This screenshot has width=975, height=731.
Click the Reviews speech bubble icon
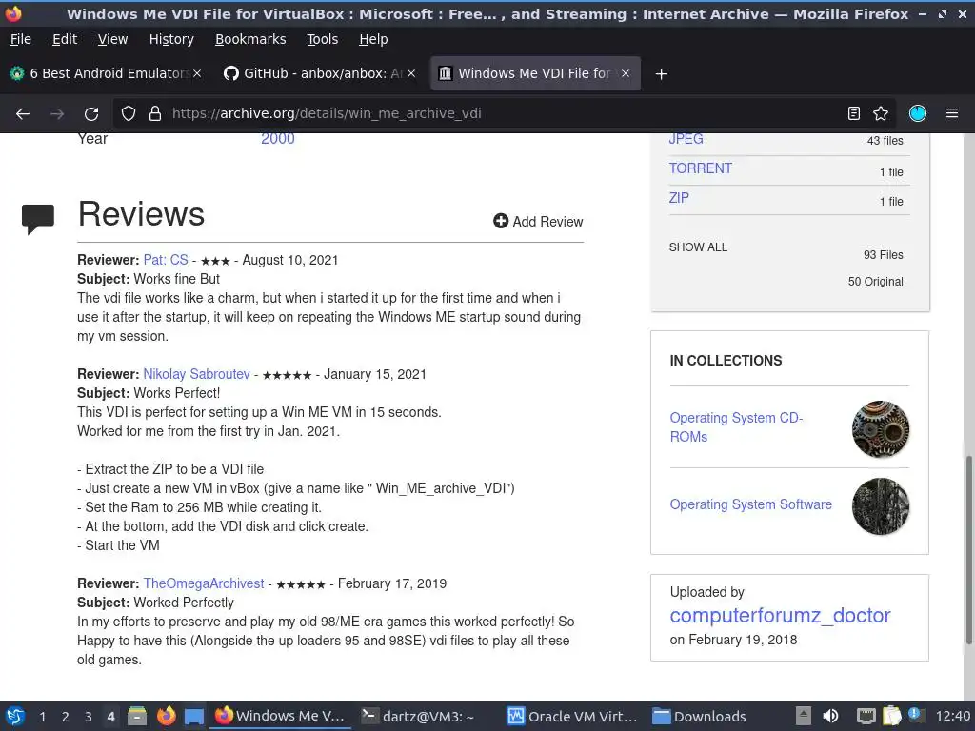tap(38, 219)
